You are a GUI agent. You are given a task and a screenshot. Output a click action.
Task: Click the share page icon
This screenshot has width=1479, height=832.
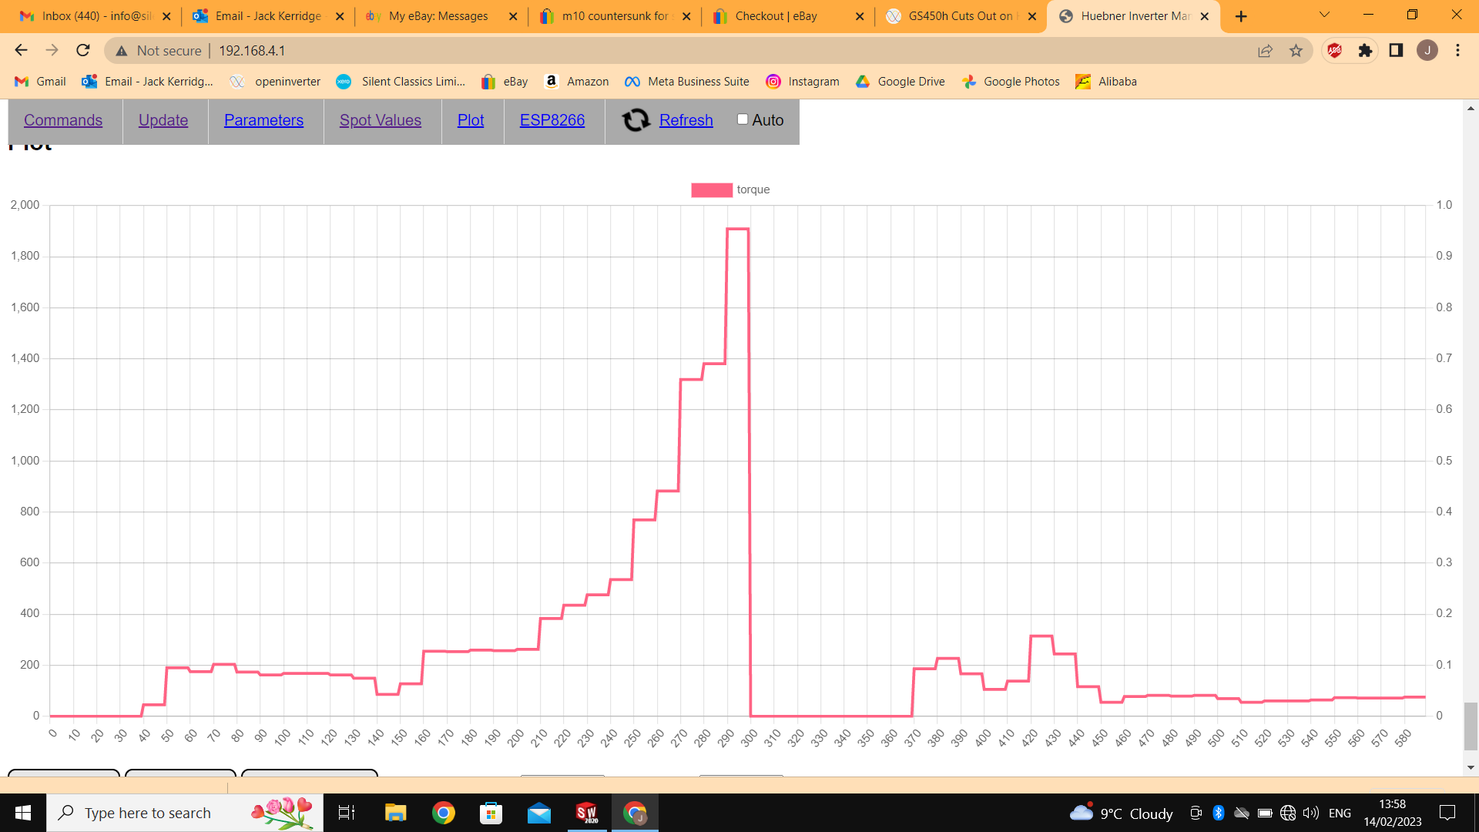(x=1265, y=51)
